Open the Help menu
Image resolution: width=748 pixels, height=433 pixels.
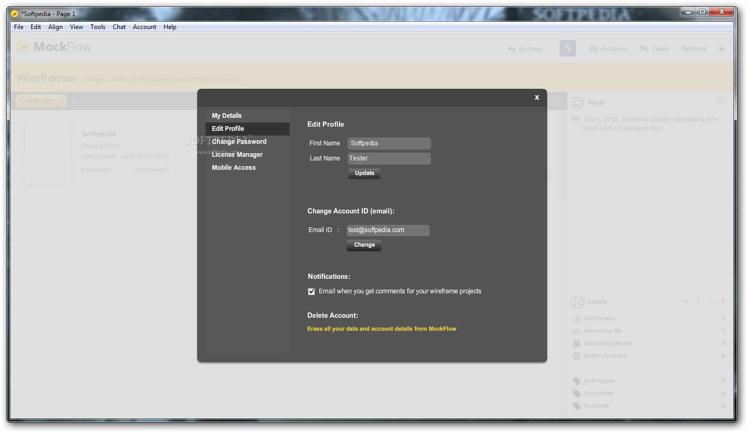[170, 27]
